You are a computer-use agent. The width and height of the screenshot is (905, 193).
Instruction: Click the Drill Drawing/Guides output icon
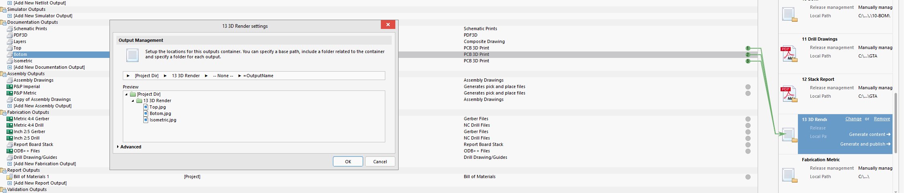tap(10, 158)
